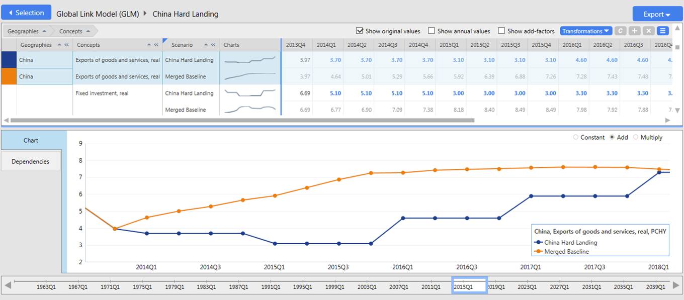The height and width of the screenshot is (300, 684).
Task: Click the X icon in the grid toolbar
Action: pyautogui.click(x=649, y=31)
